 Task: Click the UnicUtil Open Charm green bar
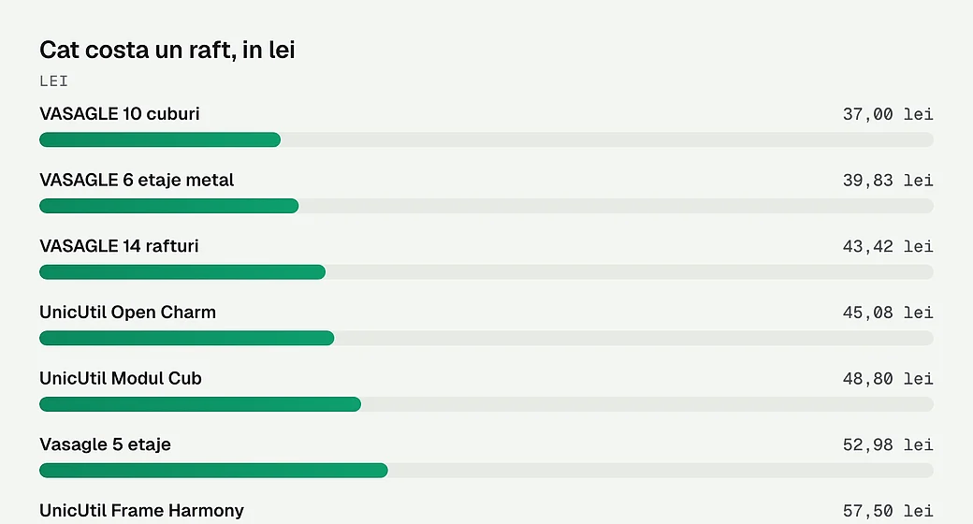pos(187,338)
